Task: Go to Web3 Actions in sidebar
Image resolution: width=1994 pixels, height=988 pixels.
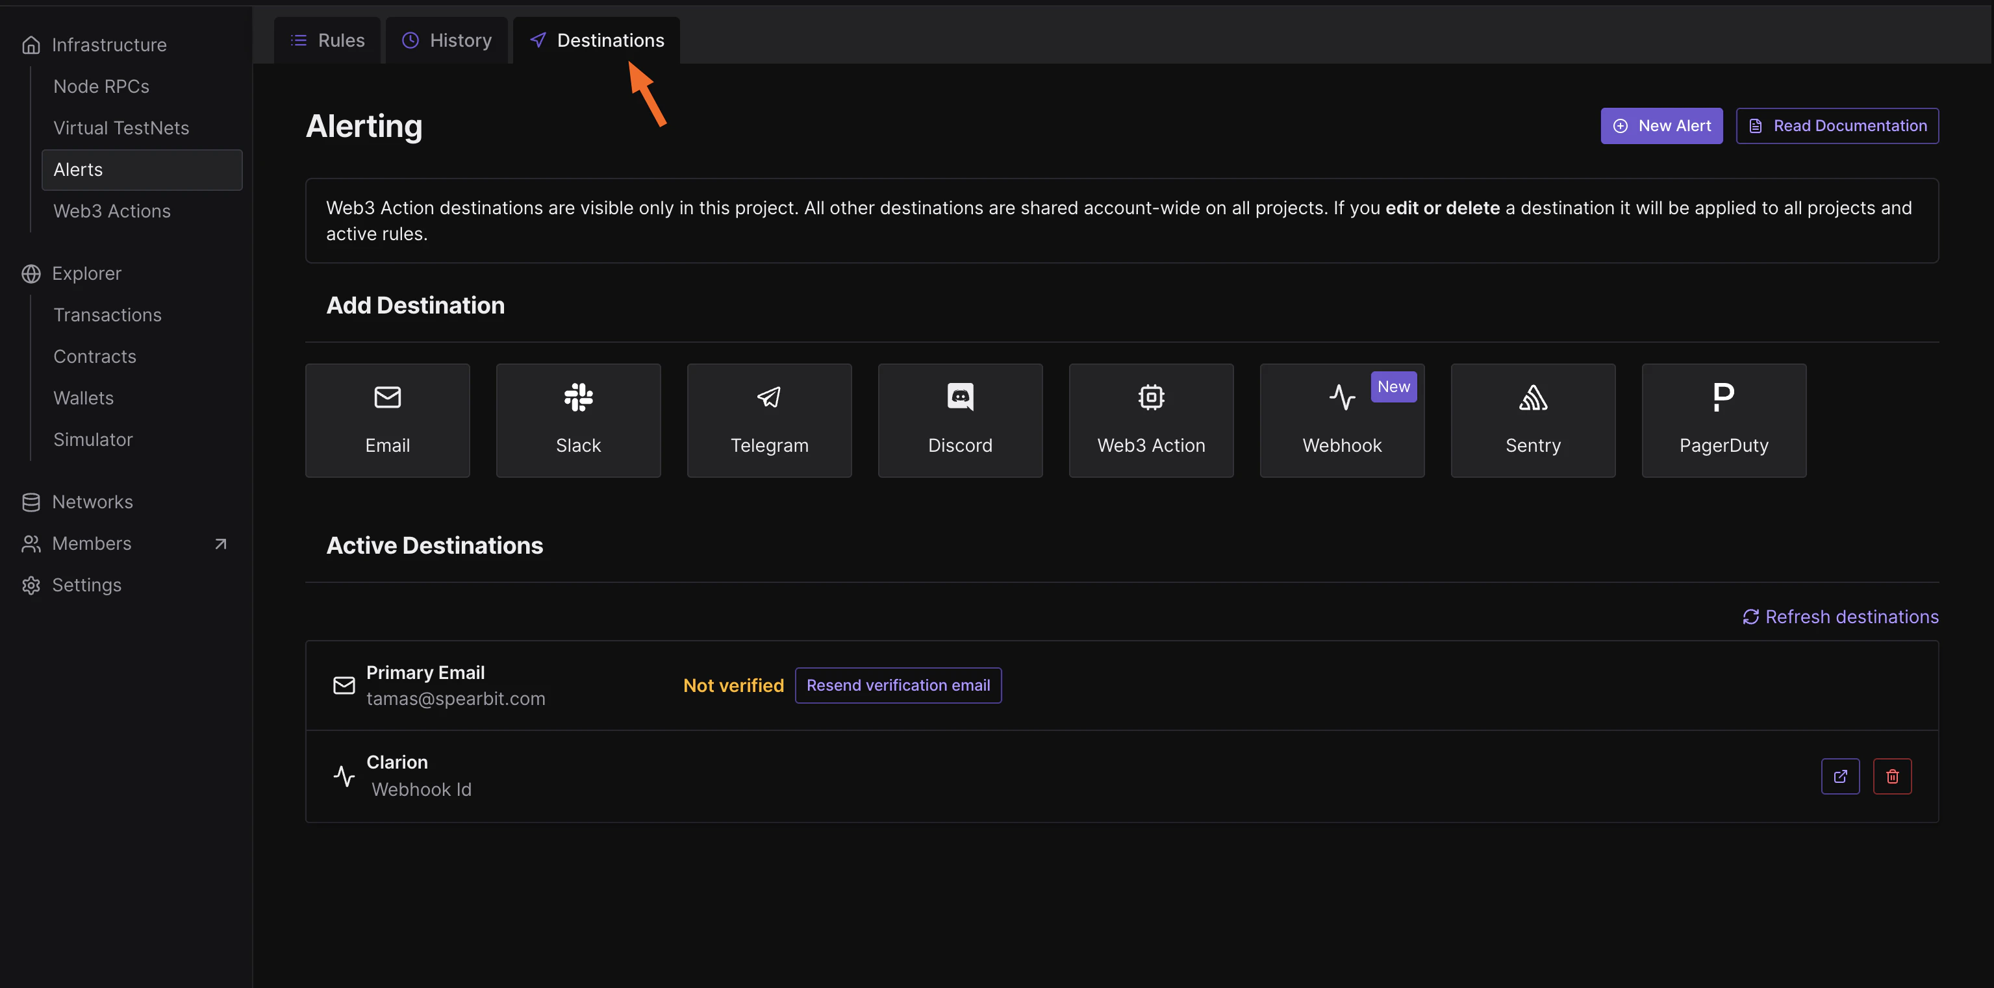Action: click(x=112, y=211)
